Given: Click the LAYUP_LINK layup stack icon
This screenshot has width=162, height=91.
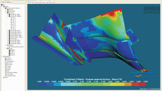Looking at the screenshot, I should (10, 39).
